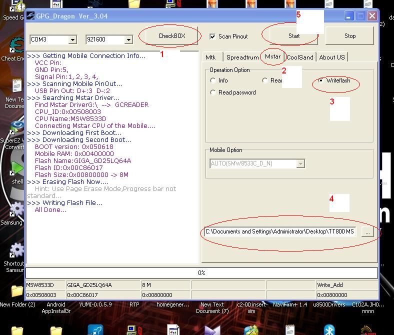The height and width of the screenshot is (335, 394).
Task: Click the "Mobile RAM: 0x00400000" log line
Action: [74, 154]
